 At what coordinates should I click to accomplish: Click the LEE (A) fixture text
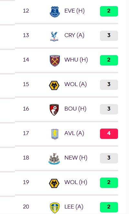74,207
